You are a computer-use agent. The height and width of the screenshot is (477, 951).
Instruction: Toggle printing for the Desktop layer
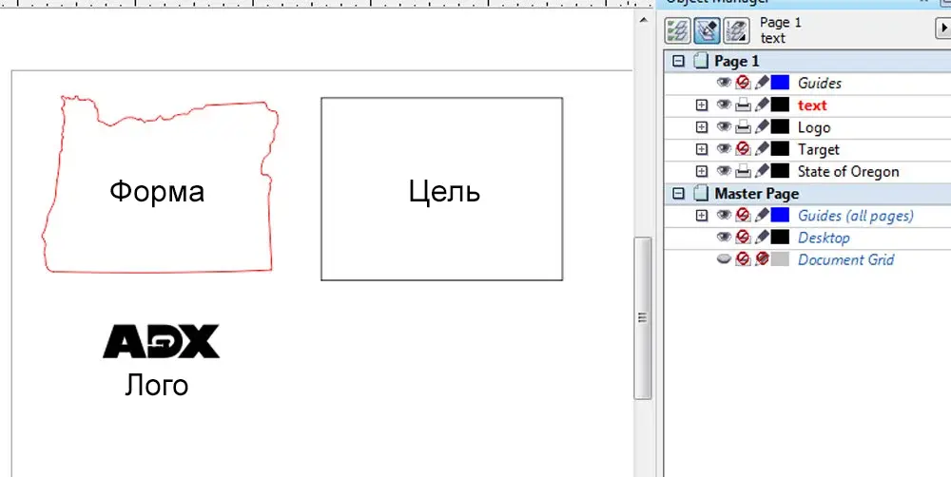coord(743,238)
